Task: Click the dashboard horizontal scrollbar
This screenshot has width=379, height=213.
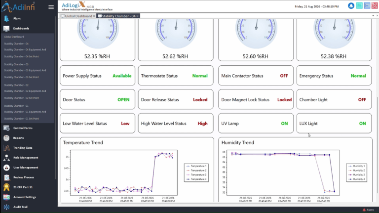Action: click(192, 204)
